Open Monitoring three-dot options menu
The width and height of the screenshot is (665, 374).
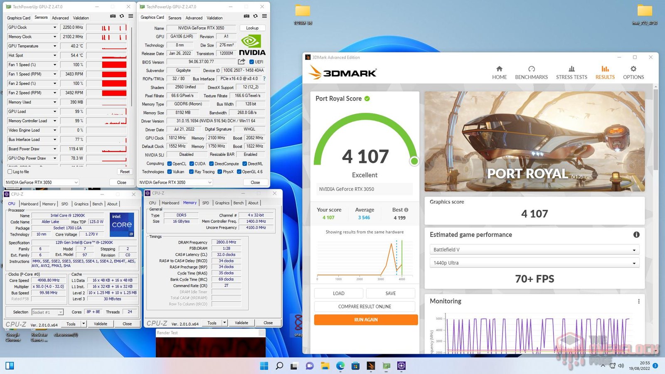point(638,301)
